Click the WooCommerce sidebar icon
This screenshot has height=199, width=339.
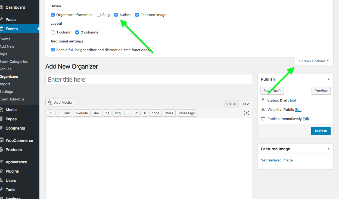pos(2,140)
